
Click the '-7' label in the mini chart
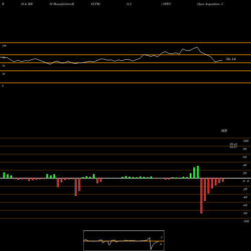click(161, 238)
